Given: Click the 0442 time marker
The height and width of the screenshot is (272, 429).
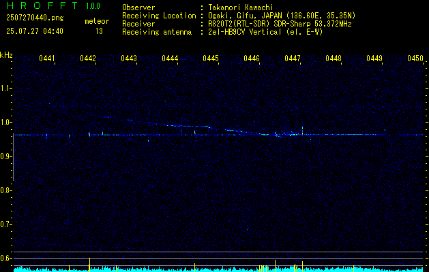Looking at the screenshot, I should pyautogui.click(x=88, y=58).
